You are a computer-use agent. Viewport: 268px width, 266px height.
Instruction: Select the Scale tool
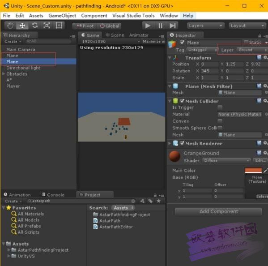(x=47, y=26)
